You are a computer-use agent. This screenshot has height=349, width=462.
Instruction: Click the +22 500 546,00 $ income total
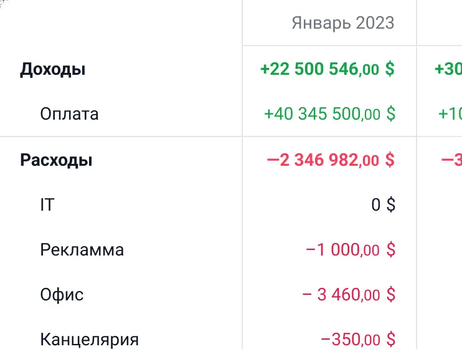[x=328, y=69]
